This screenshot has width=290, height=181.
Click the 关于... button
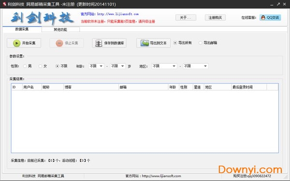tap(186, 18)
